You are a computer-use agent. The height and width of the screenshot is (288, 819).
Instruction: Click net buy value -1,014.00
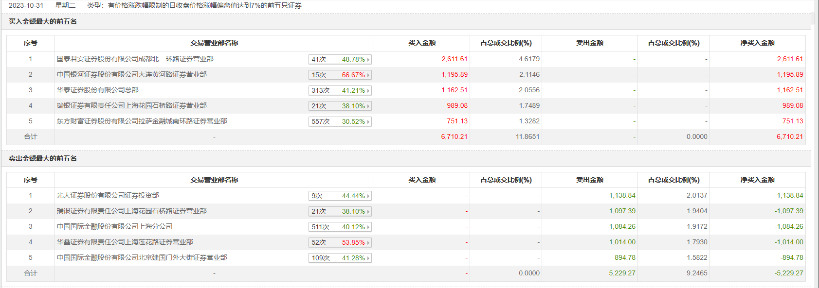[789, 242]
